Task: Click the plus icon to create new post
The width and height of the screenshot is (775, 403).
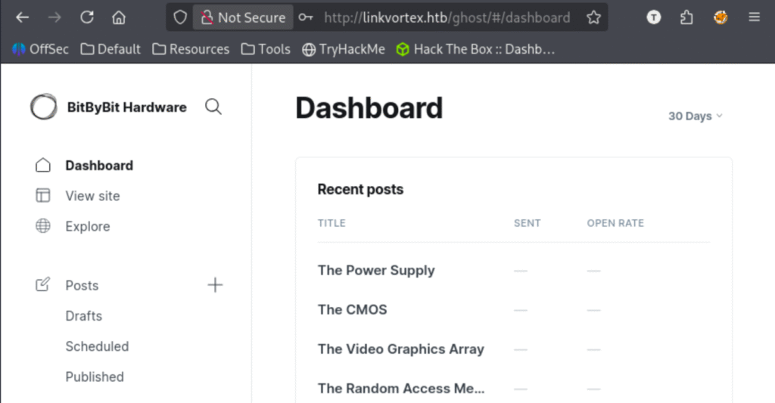Action: (x=216, y=285)
